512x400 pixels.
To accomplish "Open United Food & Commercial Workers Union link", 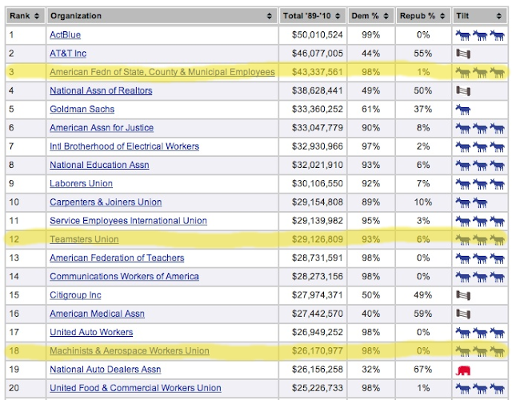I will click(135, 388).
